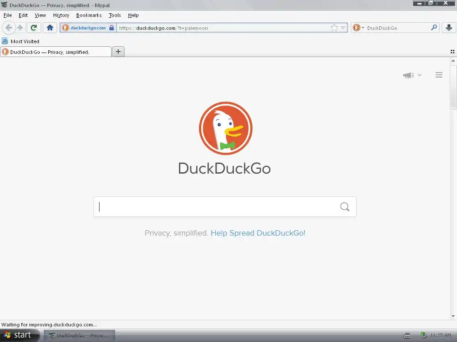Viewport: 457px width, 342px height.
Task: Open the Tools menu
Action: click(x=115, y=16)
